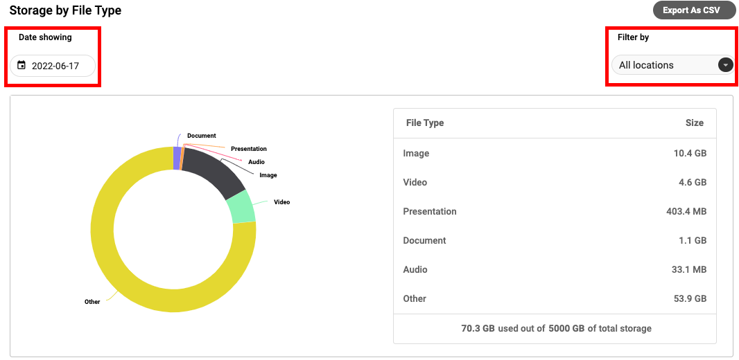Image resolution: width=739 pixels, height=360 pixels.
Task: Select the Presentation row in table
Action: (555, 211)
